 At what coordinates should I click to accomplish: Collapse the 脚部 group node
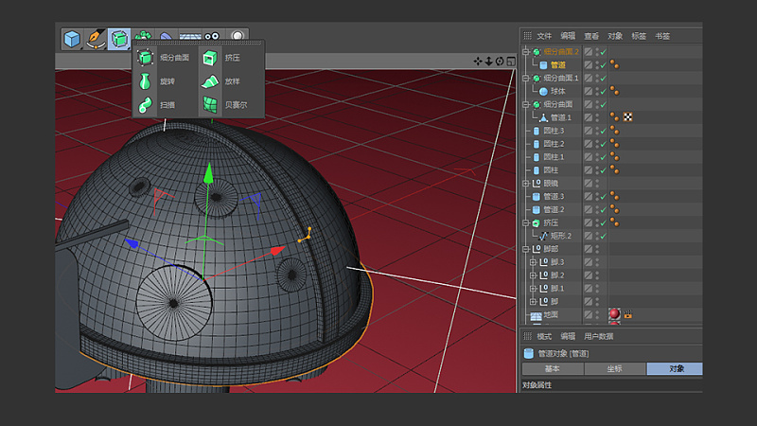click(x=525, y=248)
